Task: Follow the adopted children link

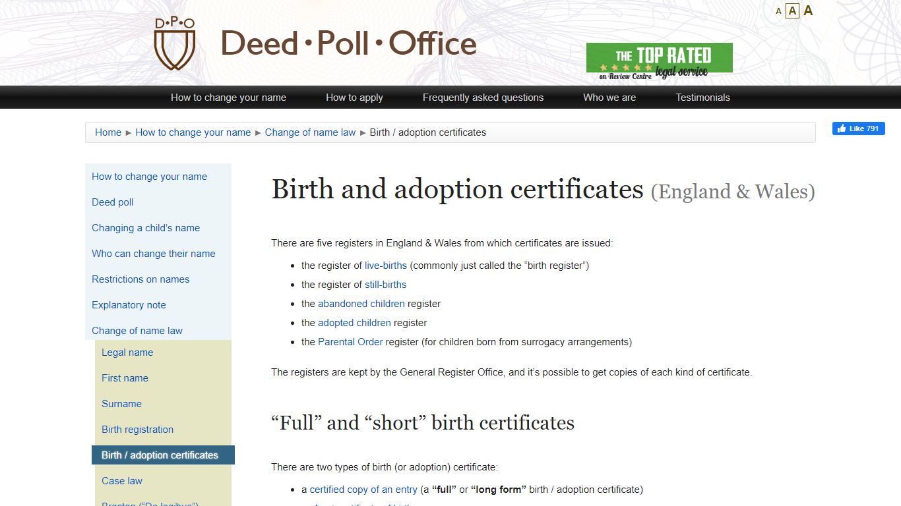Action: tap(354, 323)
